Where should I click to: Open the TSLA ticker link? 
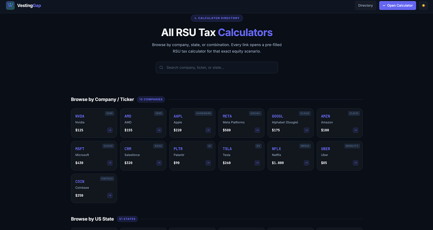click(x=227, y=149)
